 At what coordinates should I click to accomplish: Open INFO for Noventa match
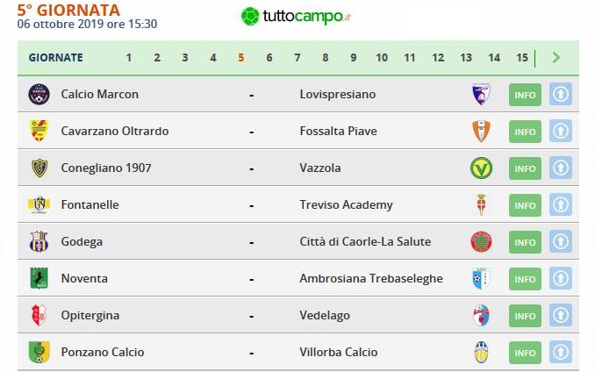point(525,279)
